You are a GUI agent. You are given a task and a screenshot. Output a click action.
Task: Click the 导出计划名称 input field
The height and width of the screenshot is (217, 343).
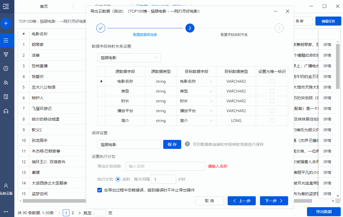[165, 166]
